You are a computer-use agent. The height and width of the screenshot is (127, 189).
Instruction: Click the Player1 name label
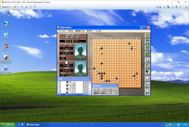tap(66, 48)
